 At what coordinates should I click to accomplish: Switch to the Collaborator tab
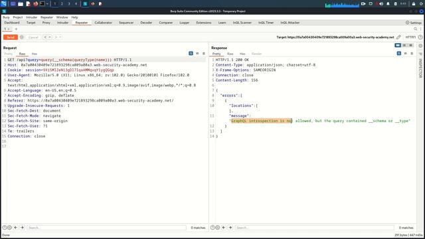[104, 23]
